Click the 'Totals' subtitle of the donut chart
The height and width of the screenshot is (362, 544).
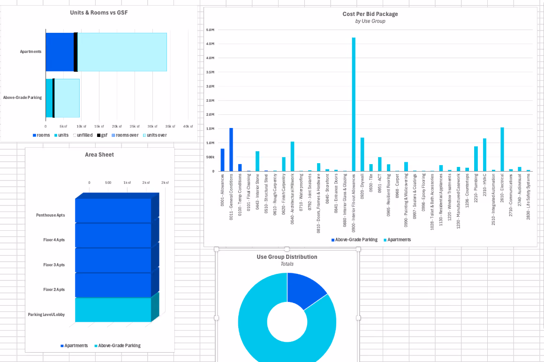(x=287, y=264)
